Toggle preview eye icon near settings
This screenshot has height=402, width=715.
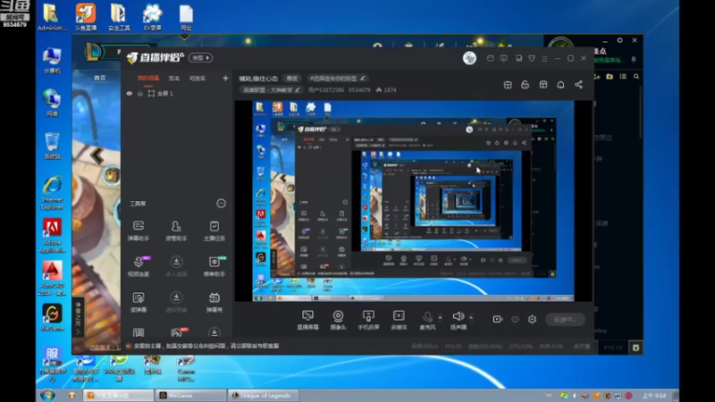515,320
